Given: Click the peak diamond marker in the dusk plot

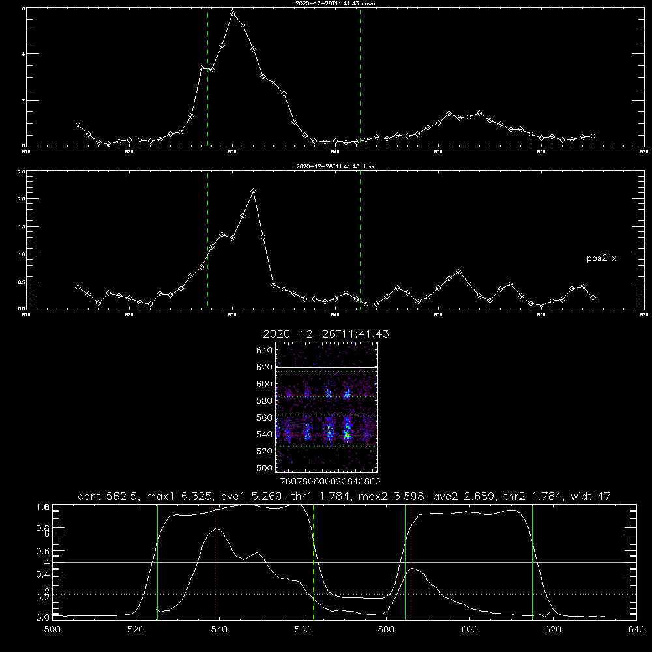Looking at the screenshot, I should click(x=253, y=191).
